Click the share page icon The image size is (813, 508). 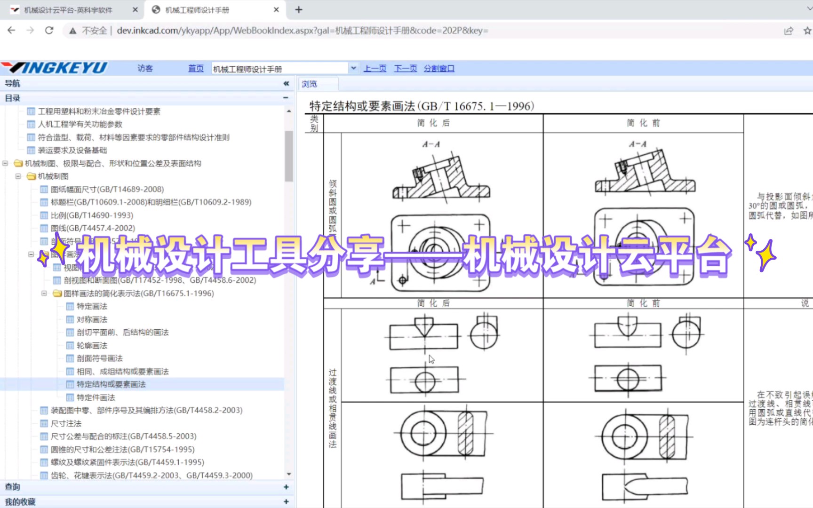pos(789,31)
